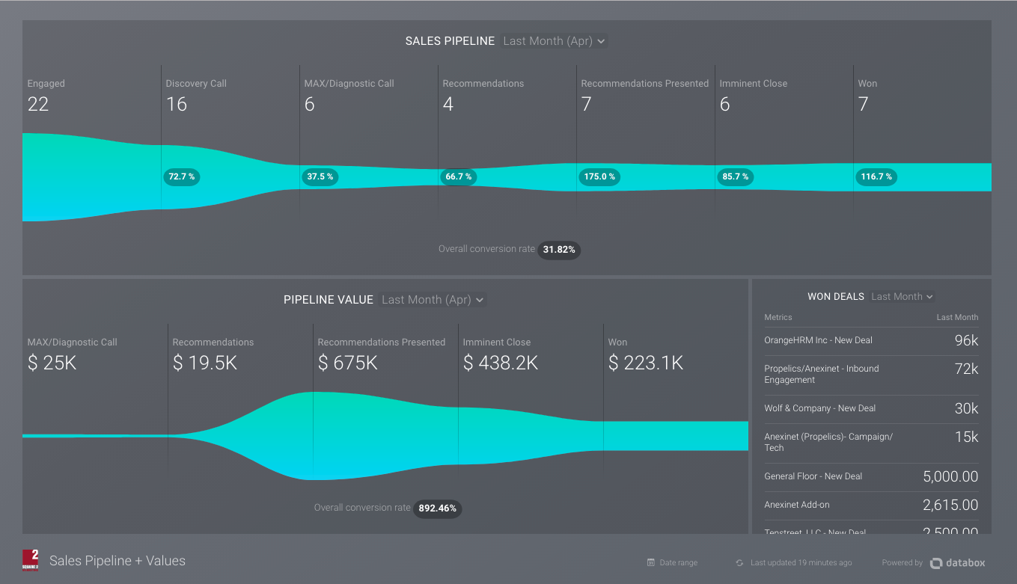Image resolution: width=1017 pixels, height=584 pixels.
Task: Click the 116.7 % conversion badge
Action: [x=876, y=177]
